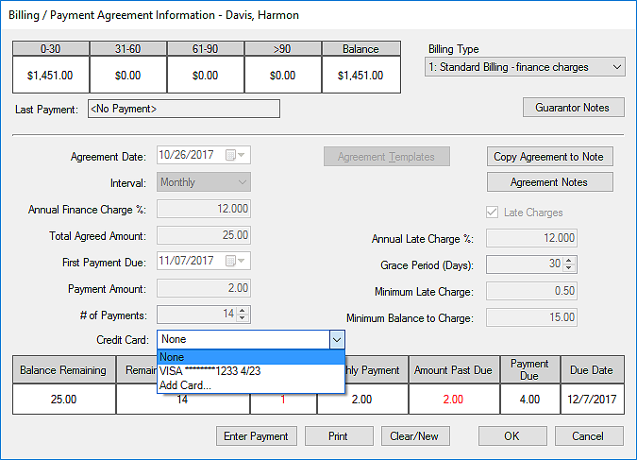Cancel the billing agreement dialog
637x460 pixels.
coord(588,436)
